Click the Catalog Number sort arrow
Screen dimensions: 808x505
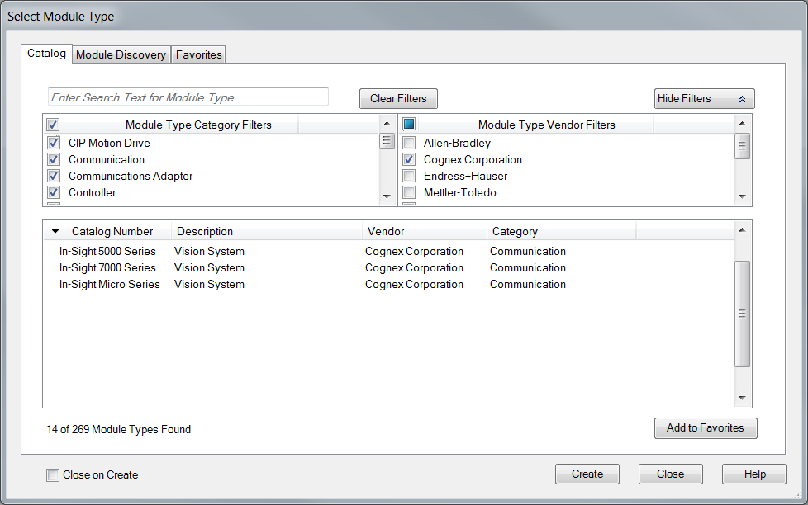[55, 232]
